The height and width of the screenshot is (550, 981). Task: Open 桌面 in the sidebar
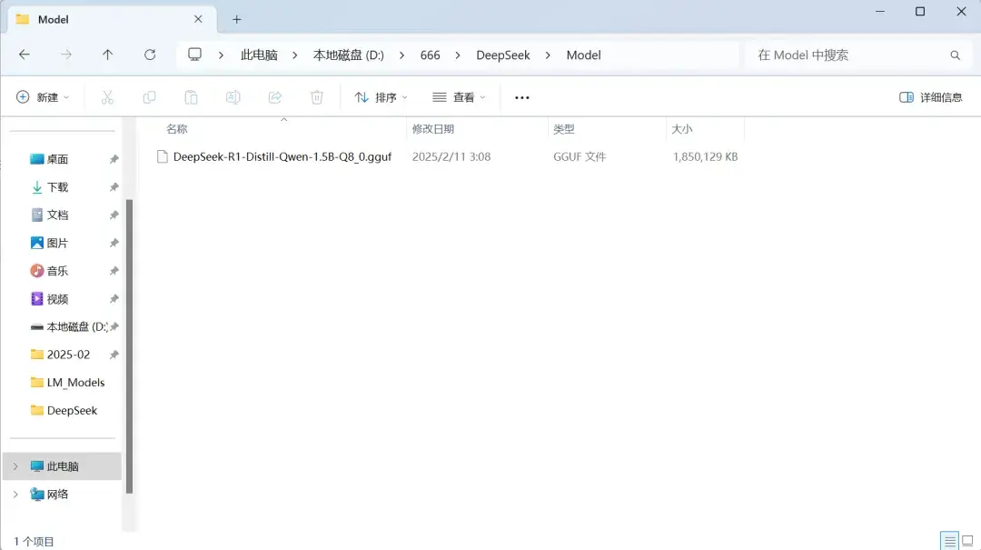(x=57, y=159)
